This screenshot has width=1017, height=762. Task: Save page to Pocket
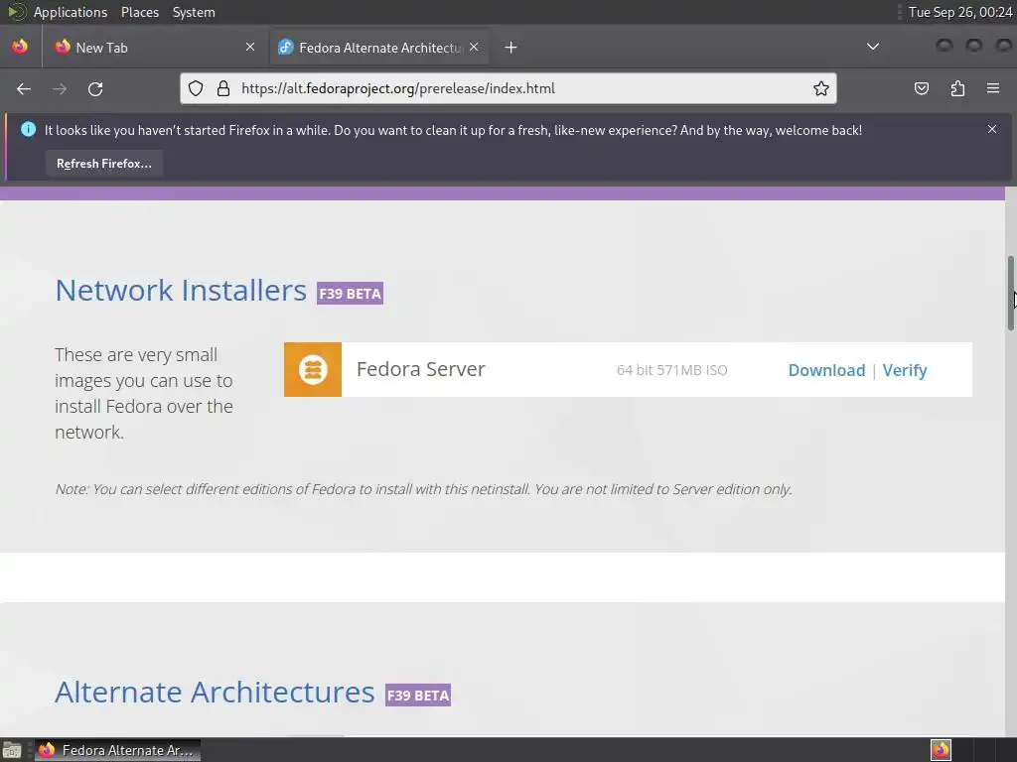pos(921,88)
